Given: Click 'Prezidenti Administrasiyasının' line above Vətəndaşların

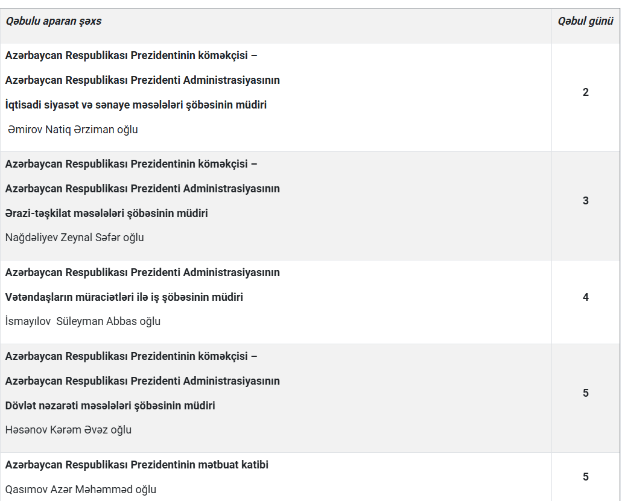Looking at the screenshot, I should (142, 273).
